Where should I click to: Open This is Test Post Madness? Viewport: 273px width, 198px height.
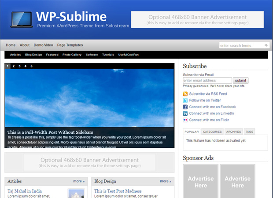pos(118,191)
